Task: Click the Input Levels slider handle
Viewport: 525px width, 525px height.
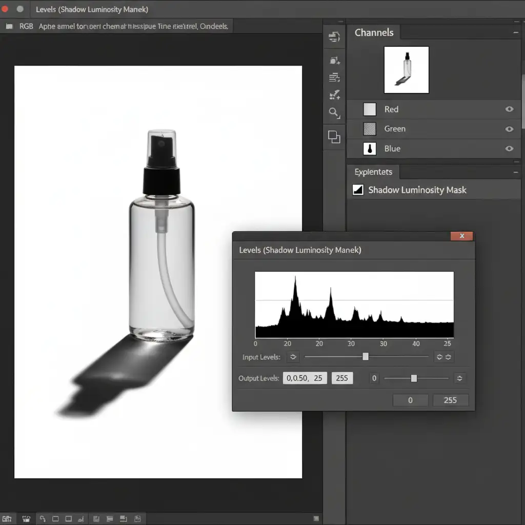Action: coord(366,357)
